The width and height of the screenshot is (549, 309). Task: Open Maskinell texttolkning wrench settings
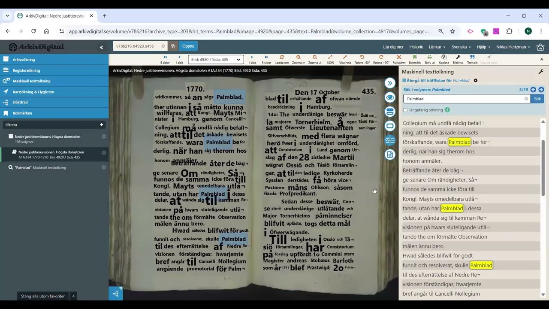point(541,72)
